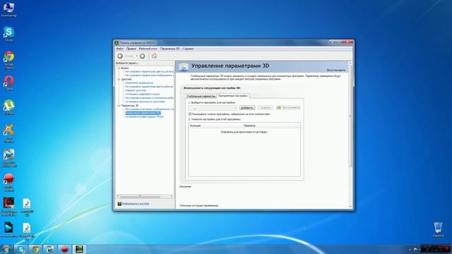This screenshot has width=452, height=254.
Task: Select the uTorrent desktop icon
Action: 8,107
